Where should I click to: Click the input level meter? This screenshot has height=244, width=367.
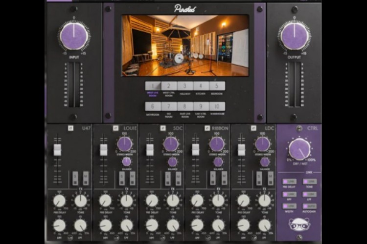pyautogui.click(x=74, y=85)
